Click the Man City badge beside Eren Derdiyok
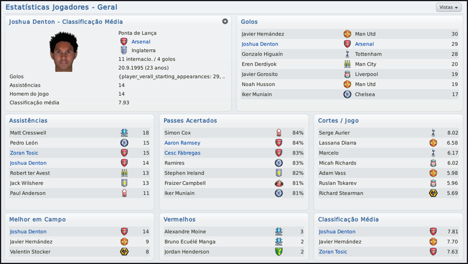This screenshot has width=468, height=264. 347,64
